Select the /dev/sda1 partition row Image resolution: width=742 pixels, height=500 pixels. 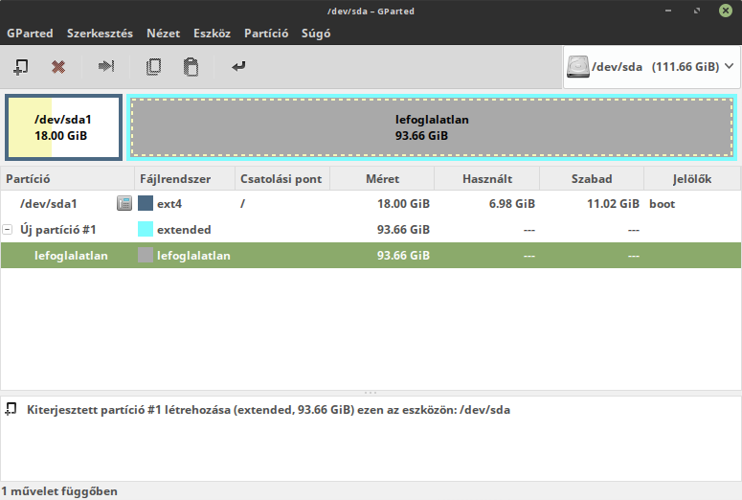pyautogui.click(x=371, y=204)
